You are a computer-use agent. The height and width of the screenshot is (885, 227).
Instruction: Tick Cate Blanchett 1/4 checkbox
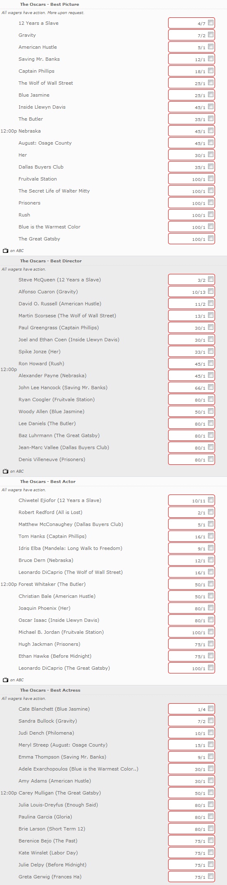(211, 709)
